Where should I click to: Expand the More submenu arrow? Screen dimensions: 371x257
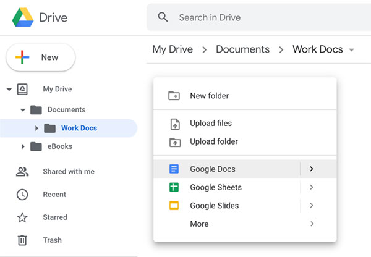(312, 224)
